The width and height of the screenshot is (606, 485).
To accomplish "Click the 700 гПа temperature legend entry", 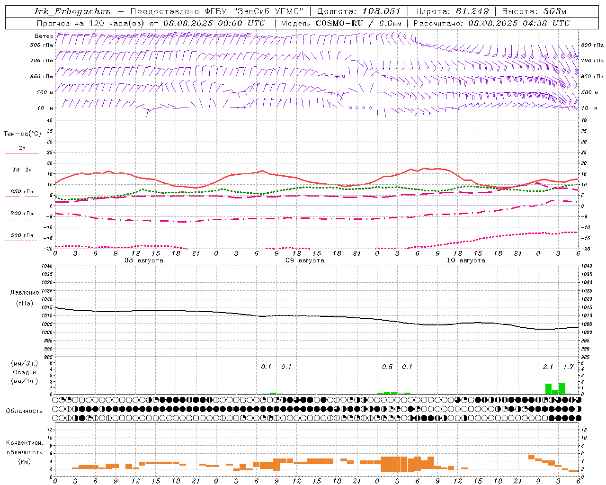I will [22, 213].
